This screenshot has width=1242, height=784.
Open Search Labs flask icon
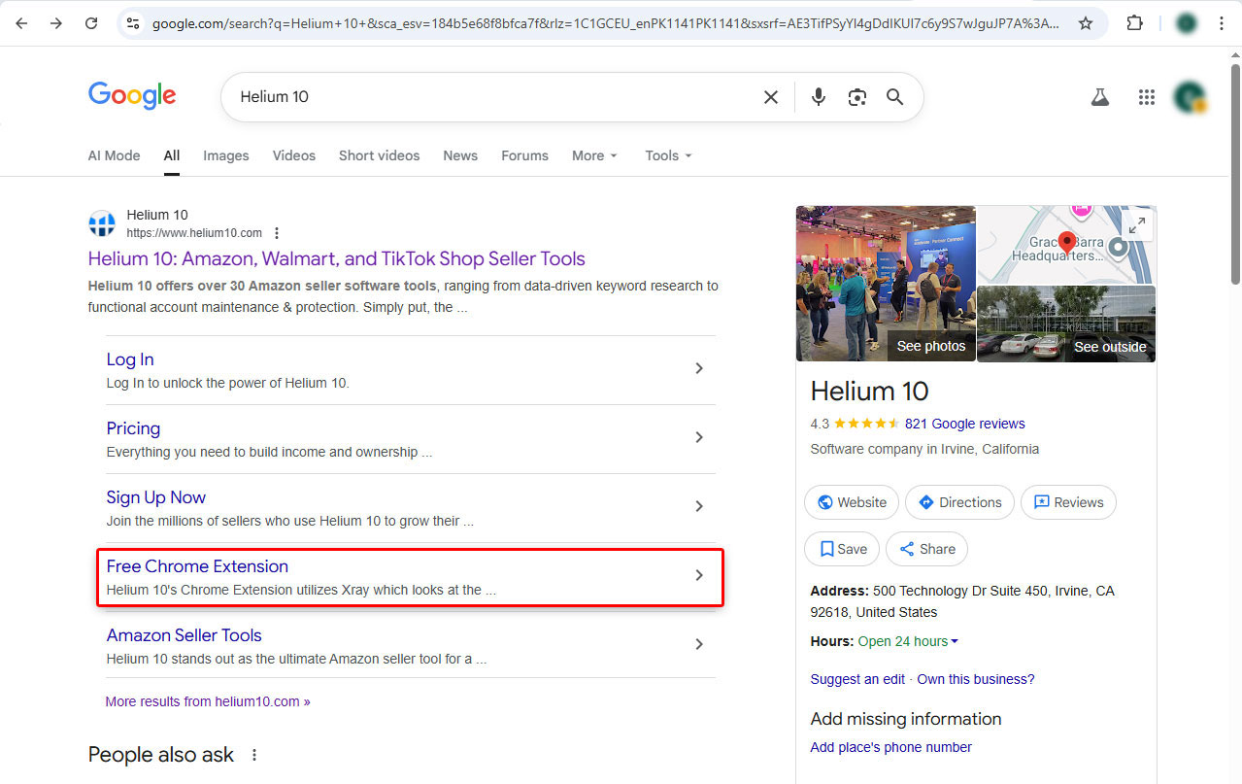[1099, 97]
